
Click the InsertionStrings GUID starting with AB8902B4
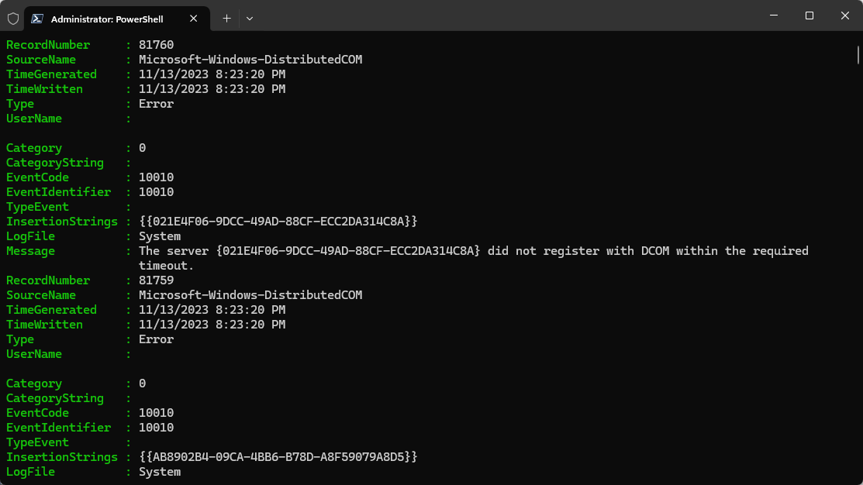(278, 457)
